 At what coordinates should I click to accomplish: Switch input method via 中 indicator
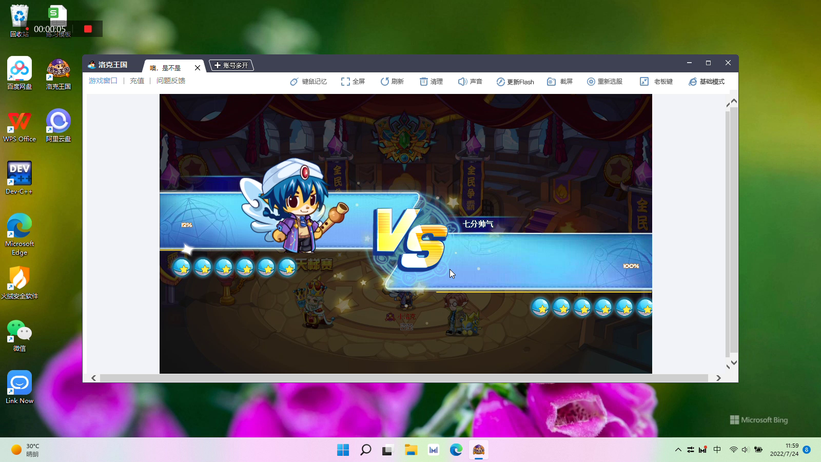tap(717, 450)
